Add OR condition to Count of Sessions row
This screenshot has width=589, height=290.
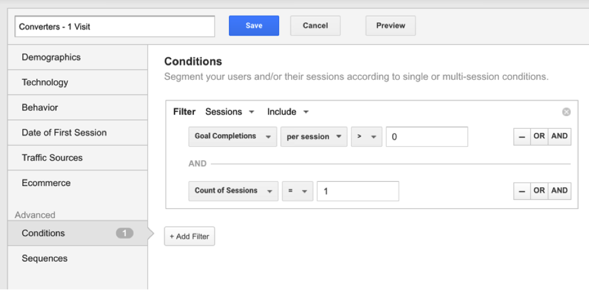pyautogui.click(x=539, y=191)
